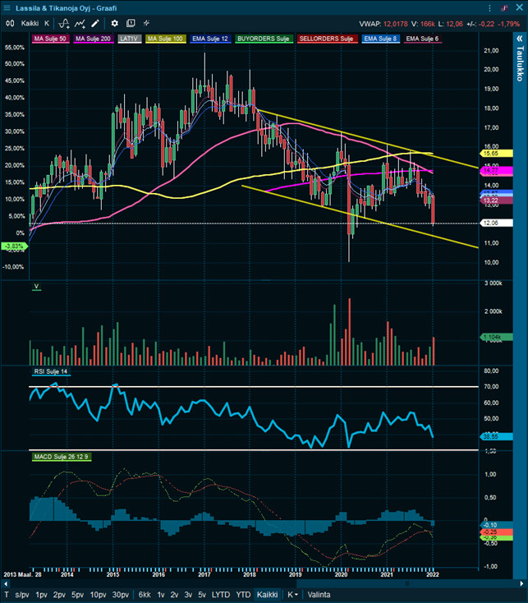This screenshot has width=528, height=603.
Task: Open the Kaikki period dropdown in top toolbar
Action: pos(29,23)
